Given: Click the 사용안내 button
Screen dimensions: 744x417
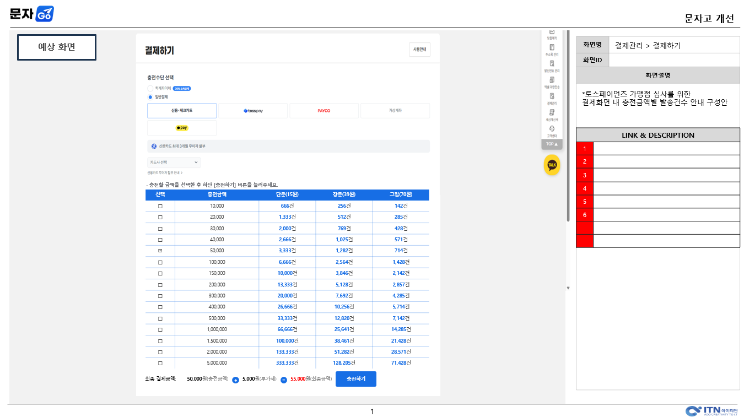Looking at the screenshot, I should [419, 50].
